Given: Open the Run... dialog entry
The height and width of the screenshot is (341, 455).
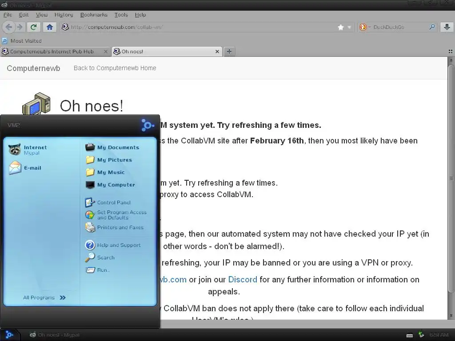Looking at the screenshot, I should click(x=97, y=270).
